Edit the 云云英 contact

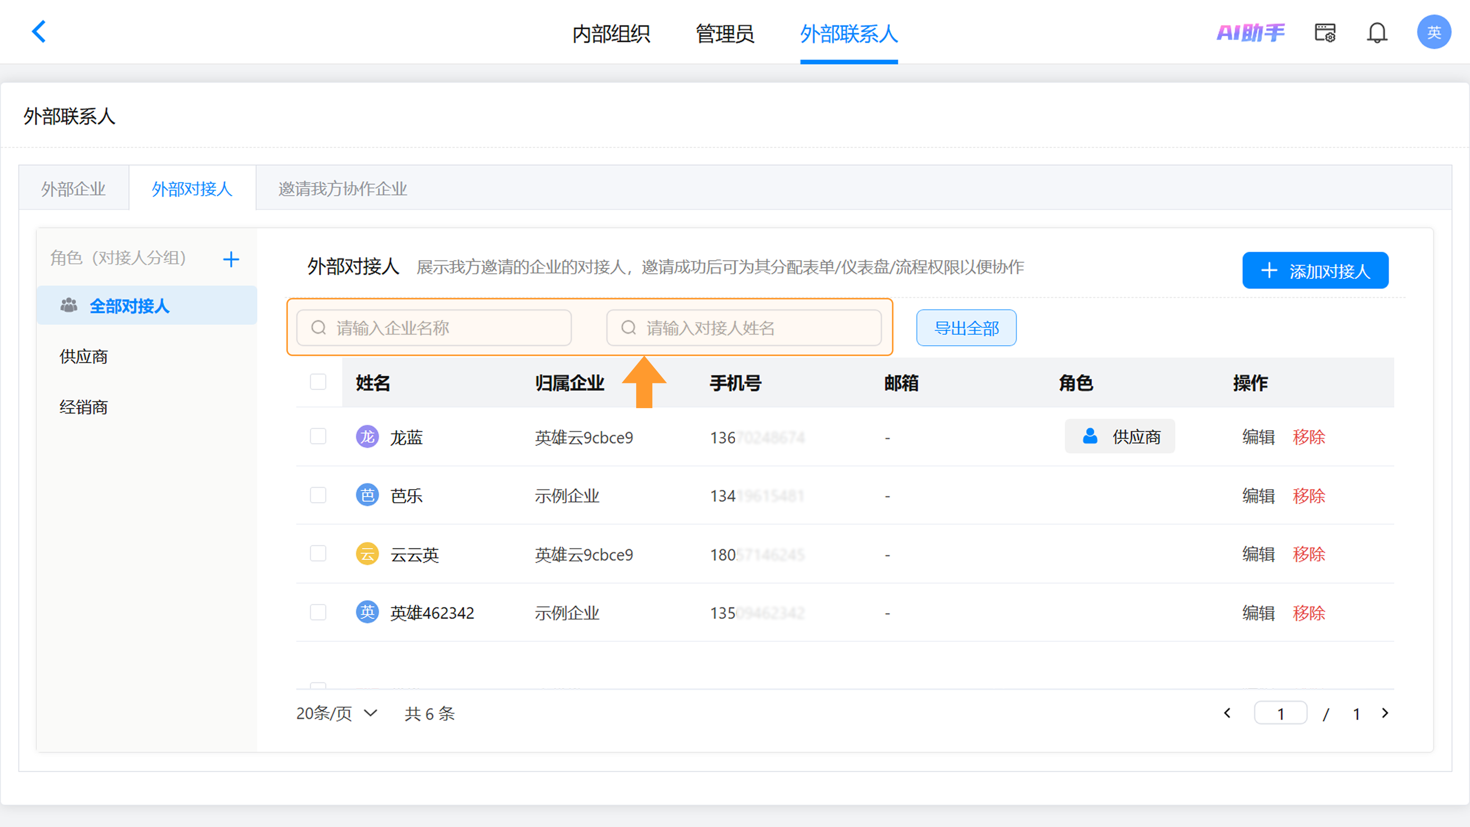click(1258, 554)
